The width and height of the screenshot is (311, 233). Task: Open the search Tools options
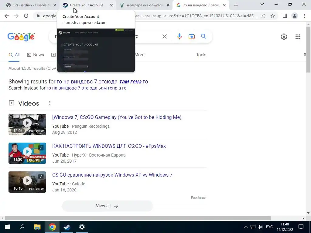point(201,55)
